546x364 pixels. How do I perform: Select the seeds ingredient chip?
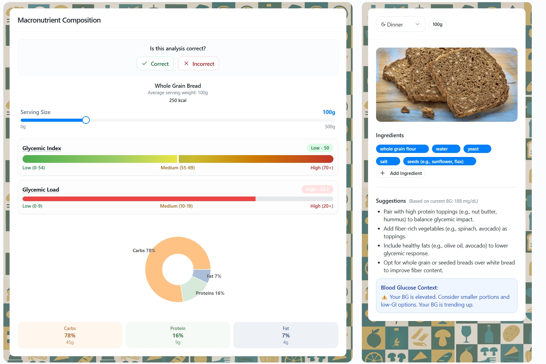coord(439,161)
